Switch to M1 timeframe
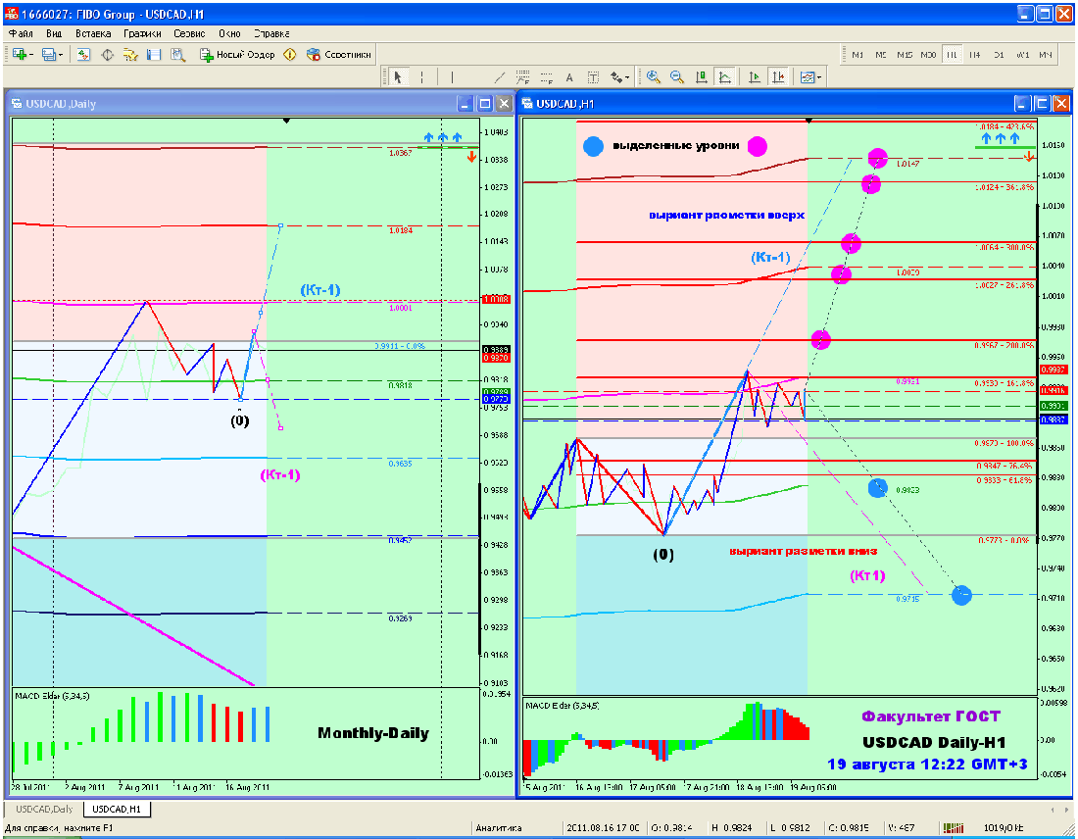The height and width of the screenshot is (839, 1078). pos(858,54)
